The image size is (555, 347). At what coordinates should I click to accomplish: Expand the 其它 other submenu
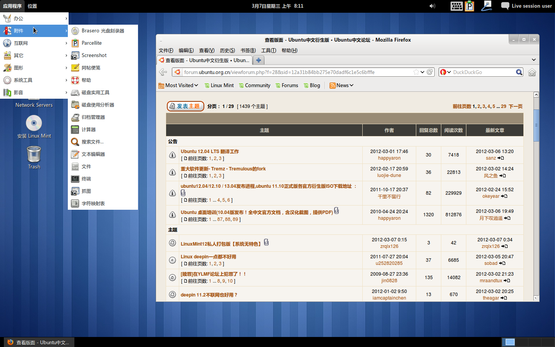(34, 56)
